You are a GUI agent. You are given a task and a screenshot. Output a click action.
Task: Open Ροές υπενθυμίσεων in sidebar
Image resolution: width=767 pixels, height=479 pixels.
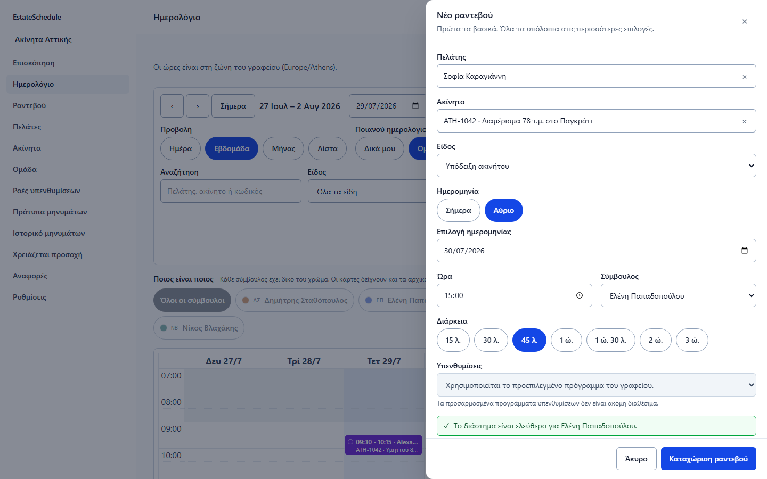(46, 191)
